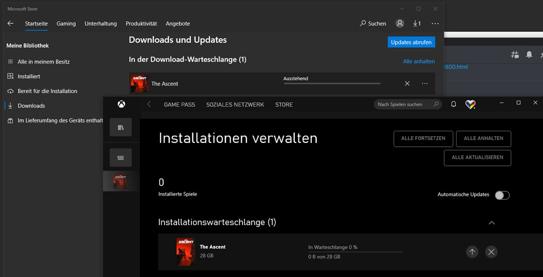The image size is (543, 277).
Task: Open the Xbox installation queue sidebar icon
Action: point(120,157)
